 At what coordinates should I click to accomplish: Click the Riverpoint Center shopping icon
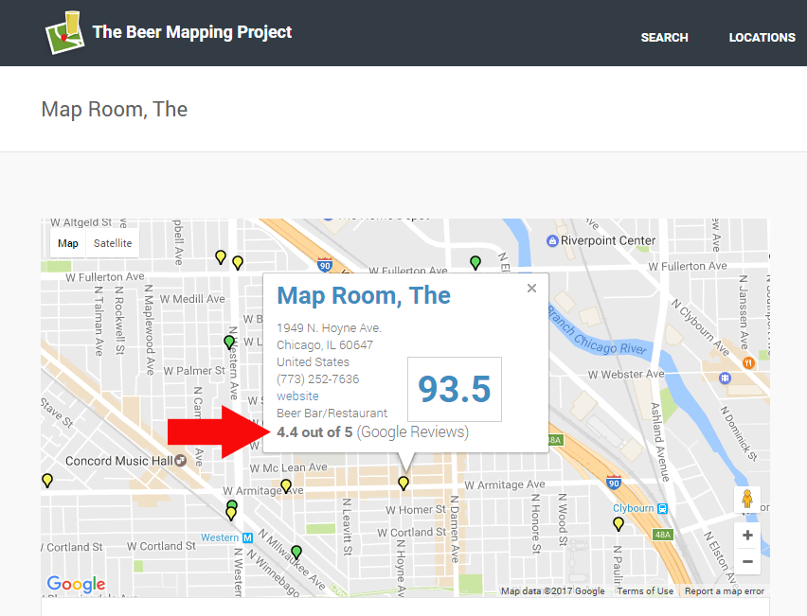552,240
